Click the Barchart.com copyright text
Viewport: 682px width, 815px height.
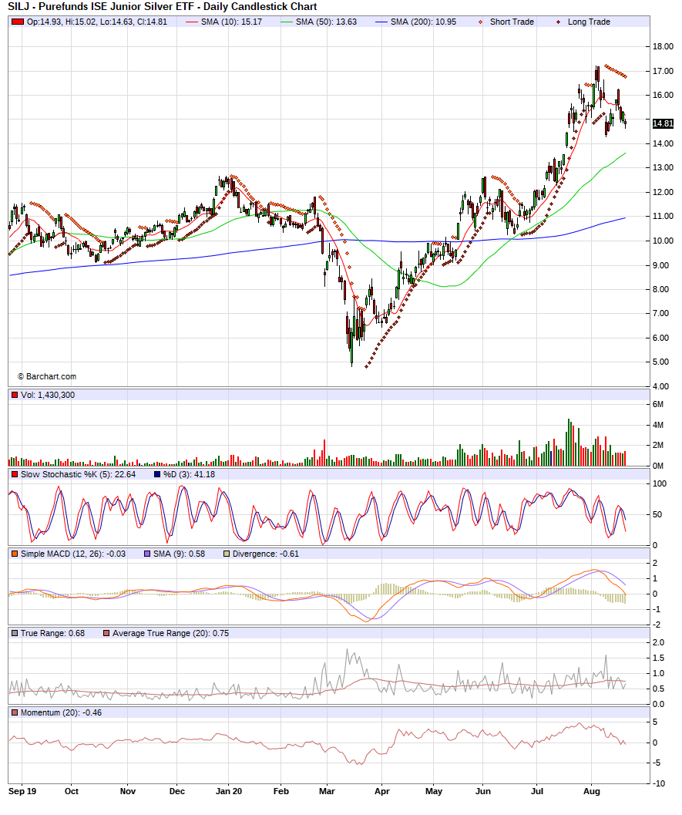point(47,377)
